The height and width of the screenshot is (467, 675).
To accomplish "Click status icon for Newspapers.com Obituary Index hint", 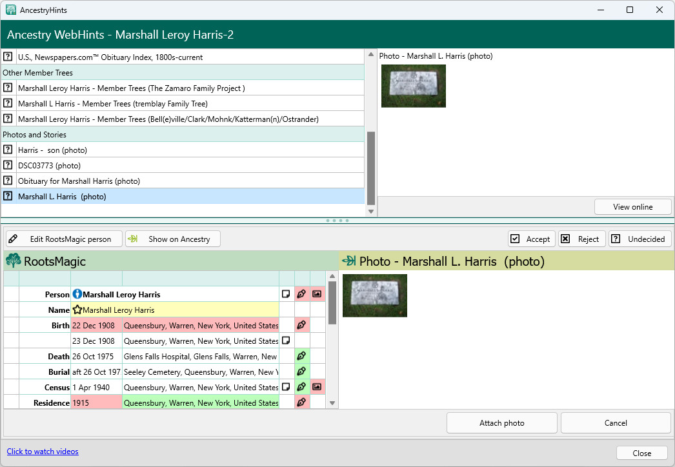I will (x=8, y=57).
